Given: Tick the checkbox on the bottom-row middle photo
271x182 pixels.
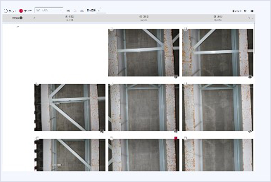Looking at the screenshot, I should click(112, 138).
